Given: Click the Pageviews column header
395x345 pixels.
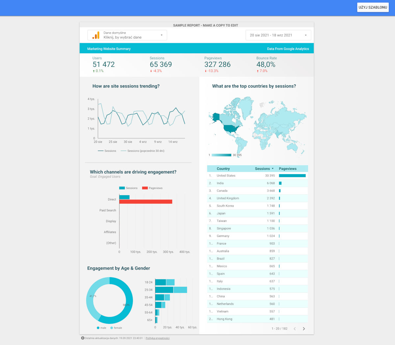Looking at the screenshot, I should [288, 169].
